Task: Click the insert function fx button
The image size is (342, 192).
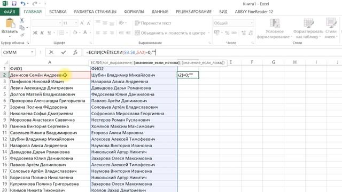Action: (x=75, y=52)
